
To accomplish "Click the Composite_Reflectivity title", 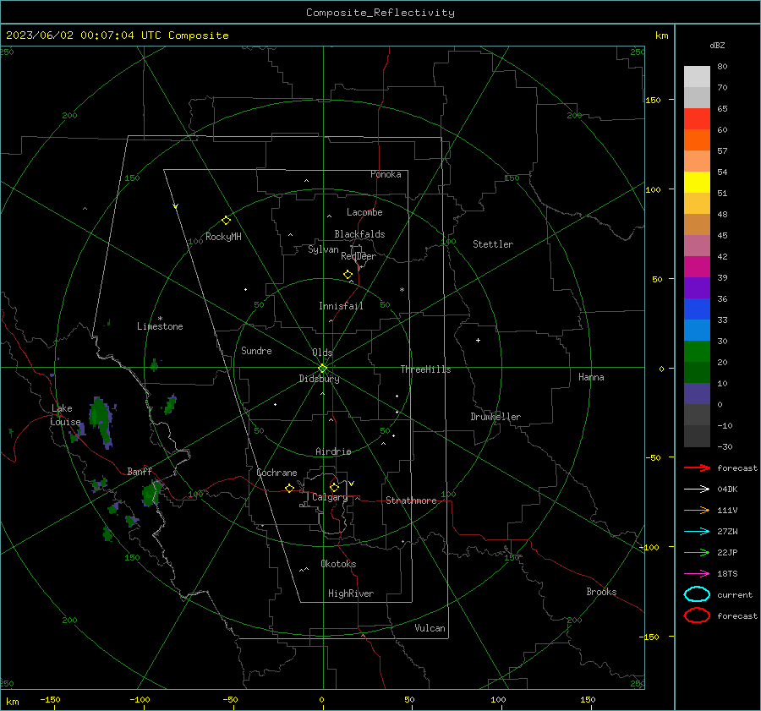I will point(380,13).
